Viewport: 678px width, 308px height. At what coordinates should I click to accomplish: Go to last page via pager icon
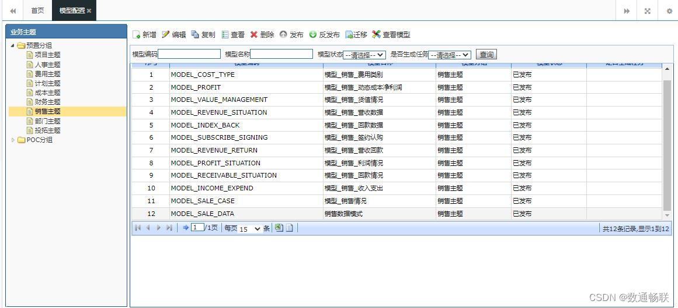[169, 228]
